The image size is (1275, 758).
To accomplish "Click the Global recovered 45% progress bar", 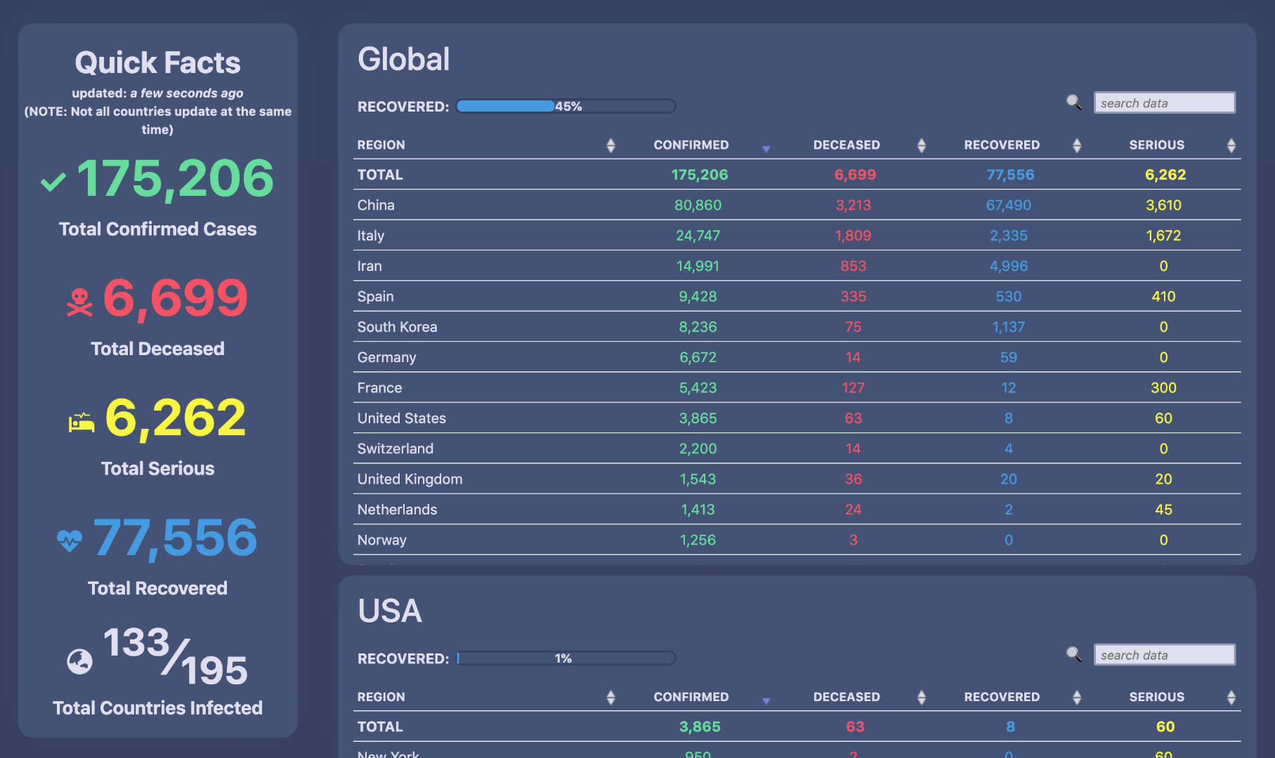I will [x=565, y=106].
